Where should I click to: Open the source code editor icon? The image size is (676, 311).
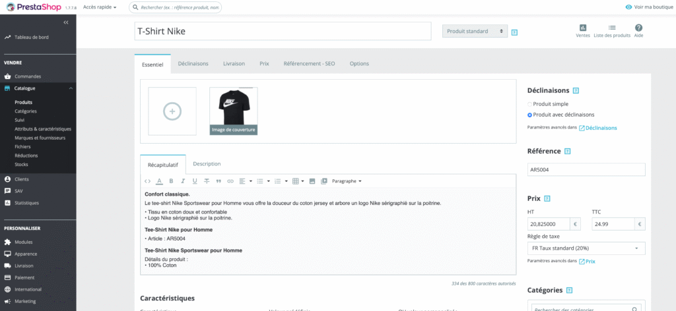(147, 181)
